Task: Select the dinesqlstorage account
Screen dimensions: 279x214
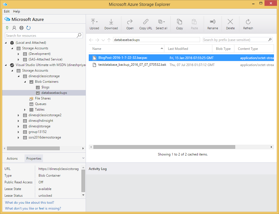Action: [39, 126]
